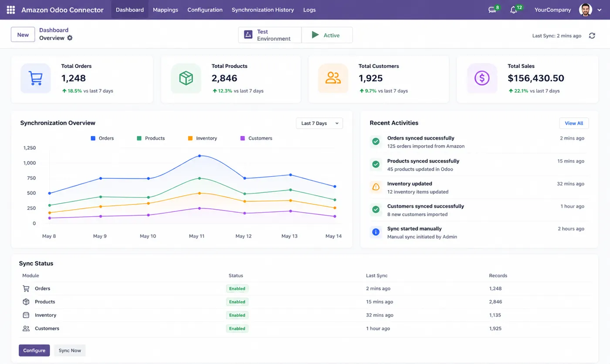Image resolution: width=610 pixels, height=364 pixels.
Task: Switch to the Dashboard tab
Action: tap(130, 10)
